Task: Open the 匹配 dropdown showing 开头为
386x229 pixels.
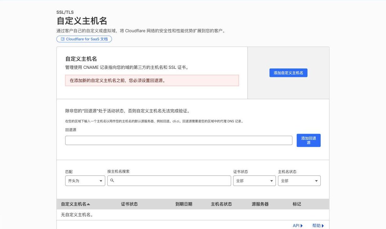Action: coord(85,181)
